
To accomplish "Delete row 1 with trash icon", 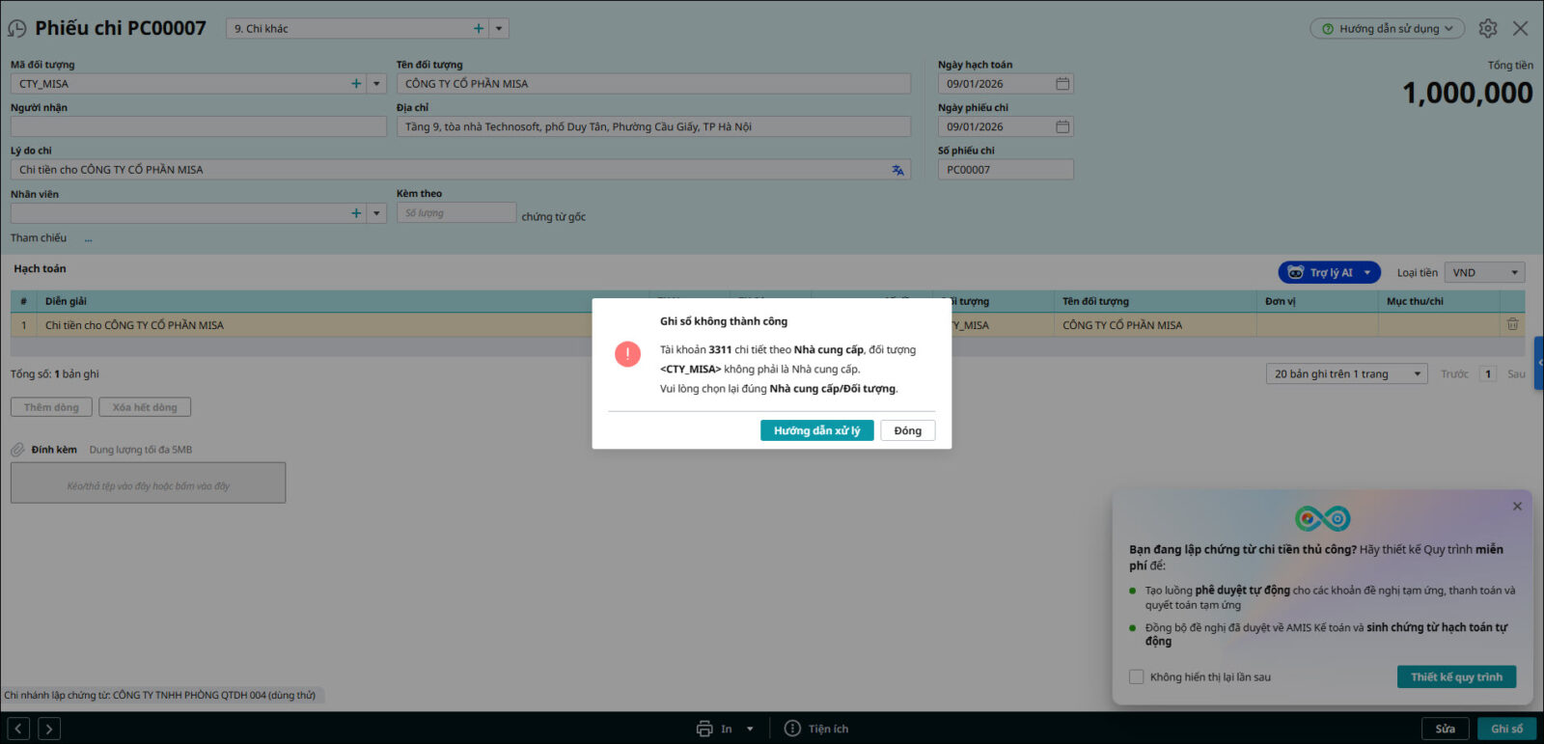I will click(1512, 325).
